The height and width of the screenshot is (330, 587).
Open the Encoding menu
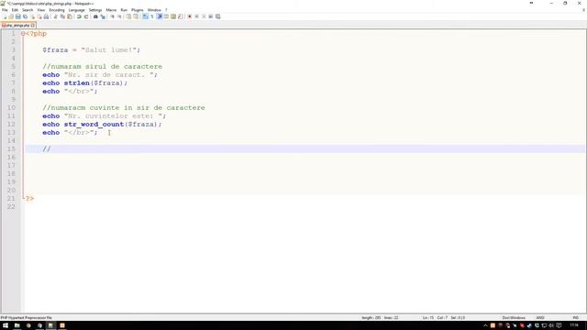click(57, 10)
